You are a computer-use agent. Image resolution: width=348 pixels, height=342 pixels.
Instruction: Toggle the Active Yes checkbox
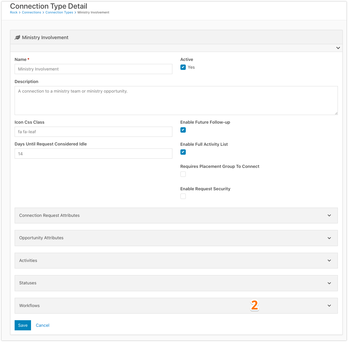[x=183, y=68]
